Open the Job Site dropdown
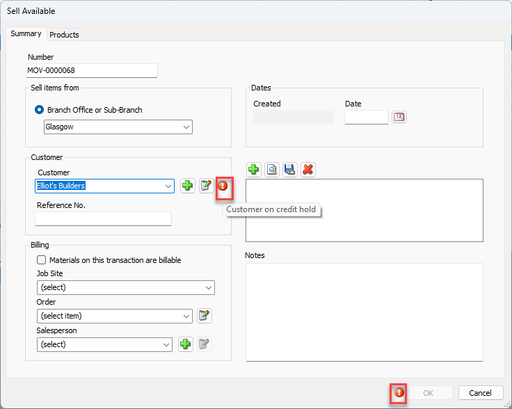 click(x=126, y=287)
